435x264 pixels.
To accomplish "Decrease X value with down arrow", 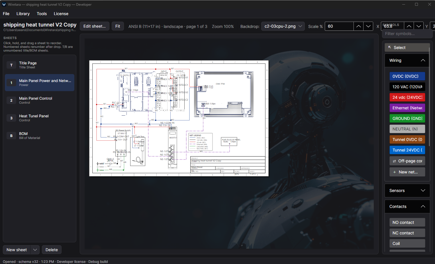I will pyautogui.click(x=418, y=26).
